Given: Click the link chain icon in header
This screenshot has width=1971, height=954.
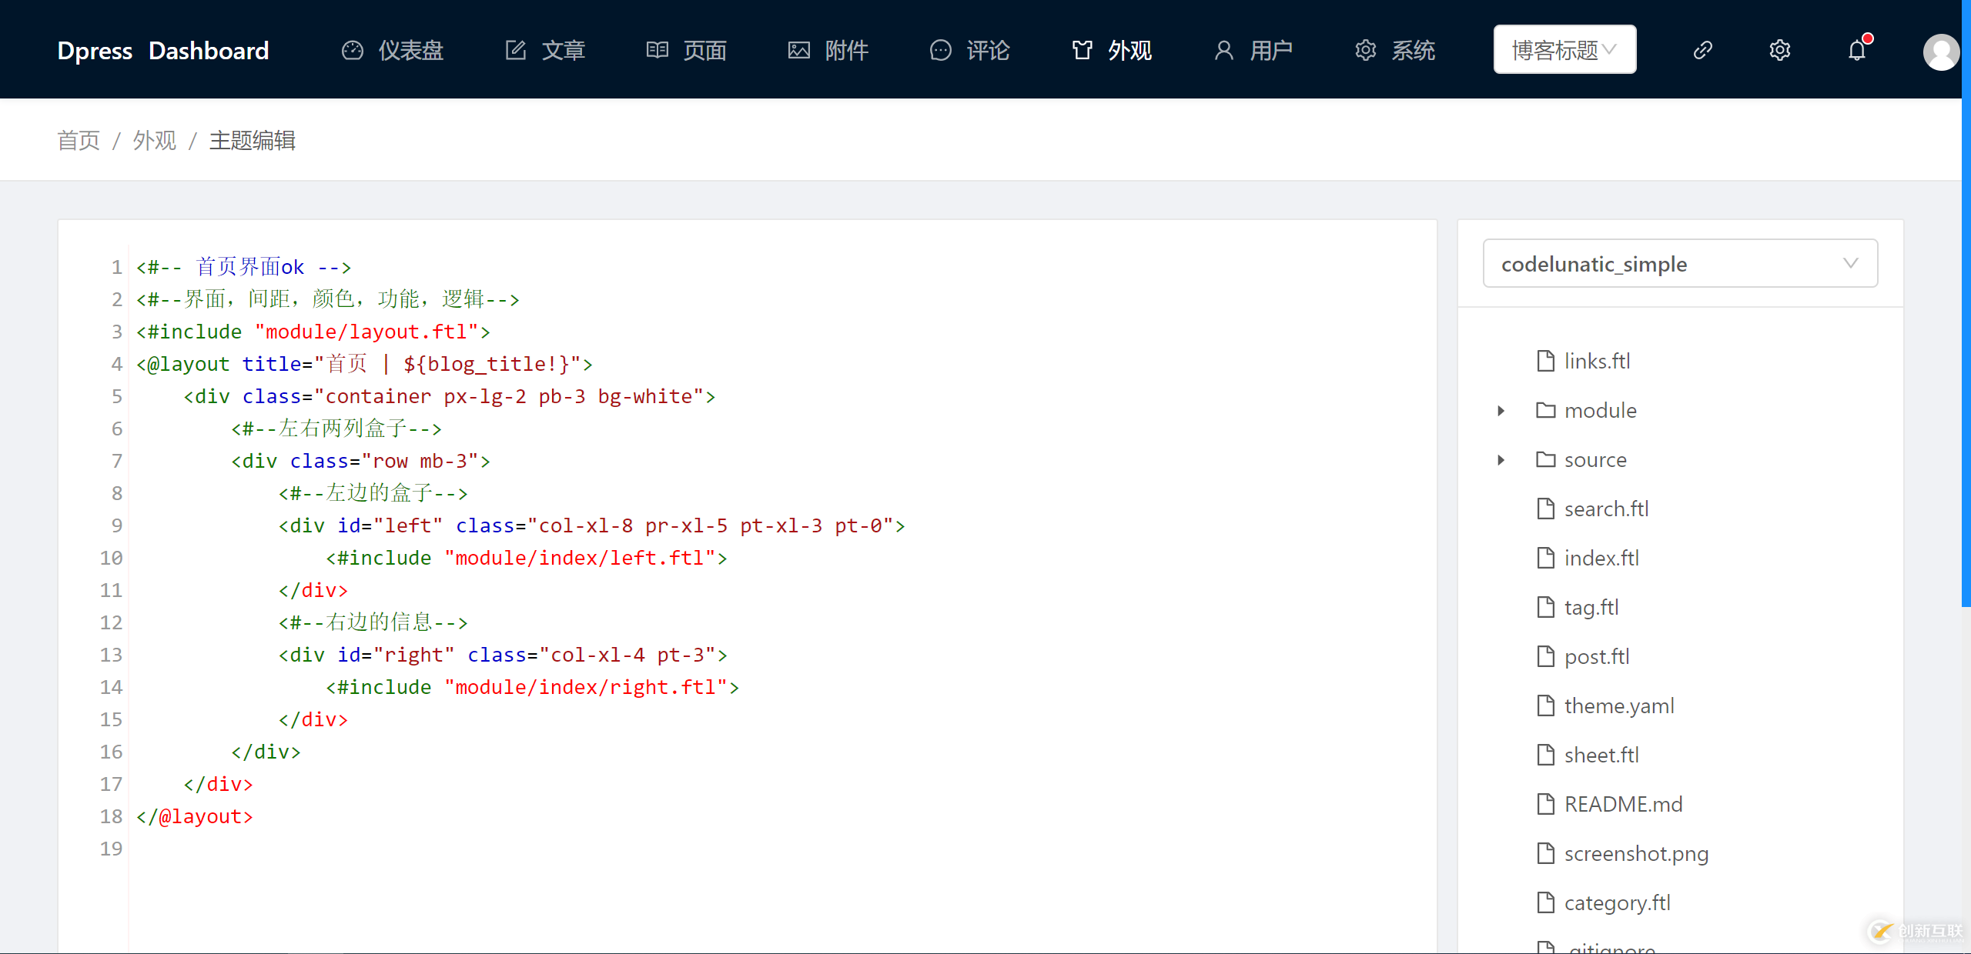Looking at the screenshot, I should [x=1702, y=51].
